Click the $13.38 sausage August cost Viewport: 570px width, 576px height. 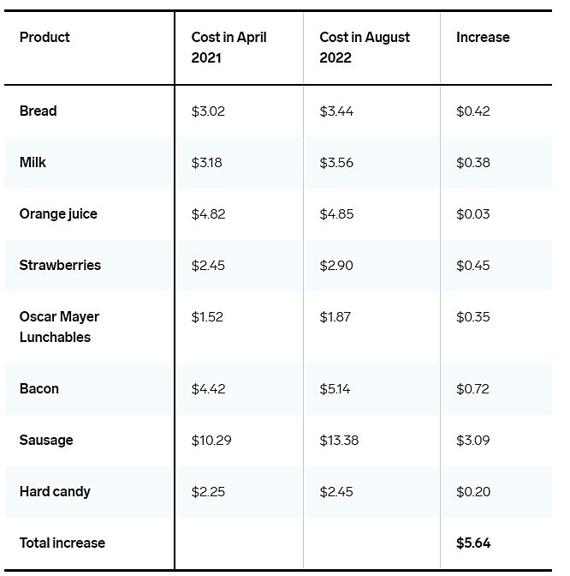(339, 440)
